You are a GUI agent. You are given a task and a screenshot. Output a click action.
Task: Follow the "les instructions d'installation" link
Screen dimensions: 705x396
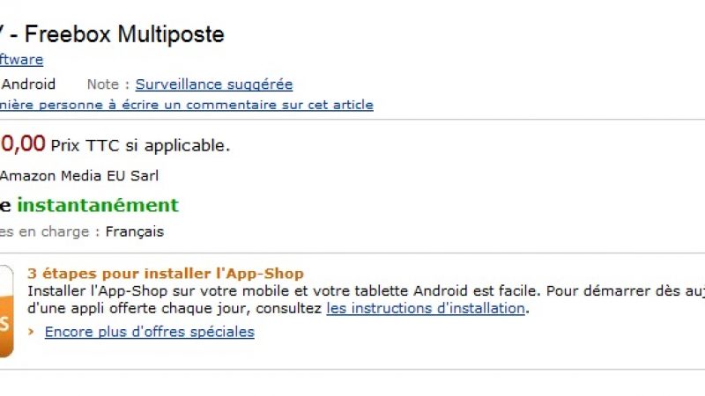click(x=426, y=308)
